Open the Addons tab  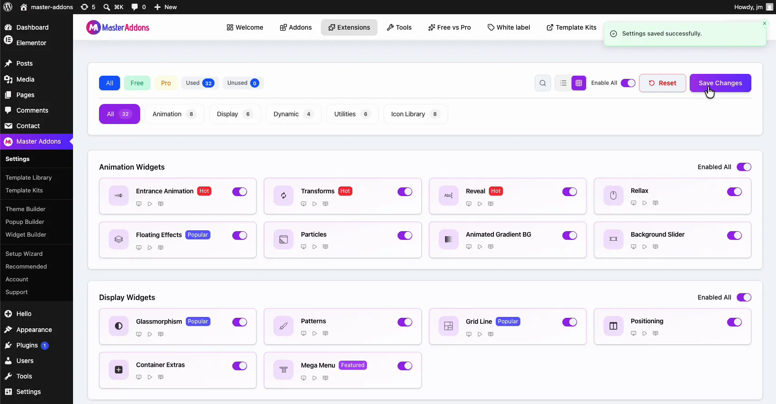pyautogui.click(x=296, y=27)
